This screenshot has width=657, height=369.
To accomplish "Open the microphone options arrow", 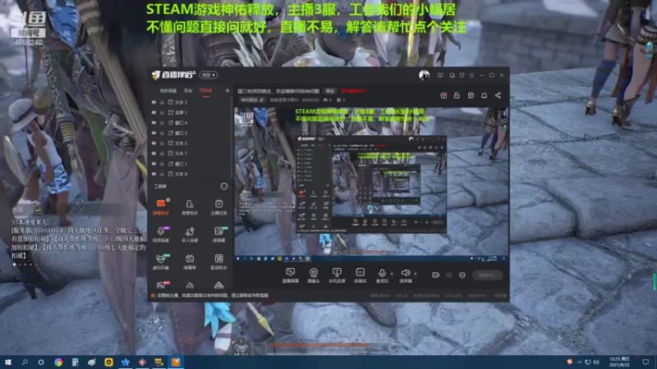I will [x=392, y=274].
